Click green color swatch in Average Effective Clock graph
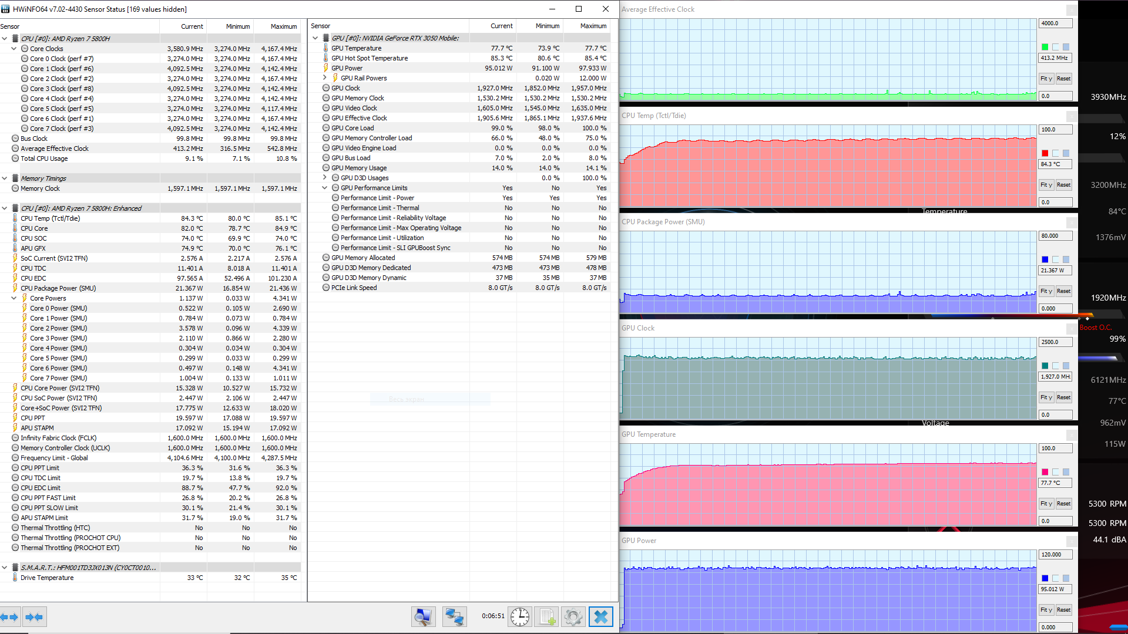 coord(1045,47)
